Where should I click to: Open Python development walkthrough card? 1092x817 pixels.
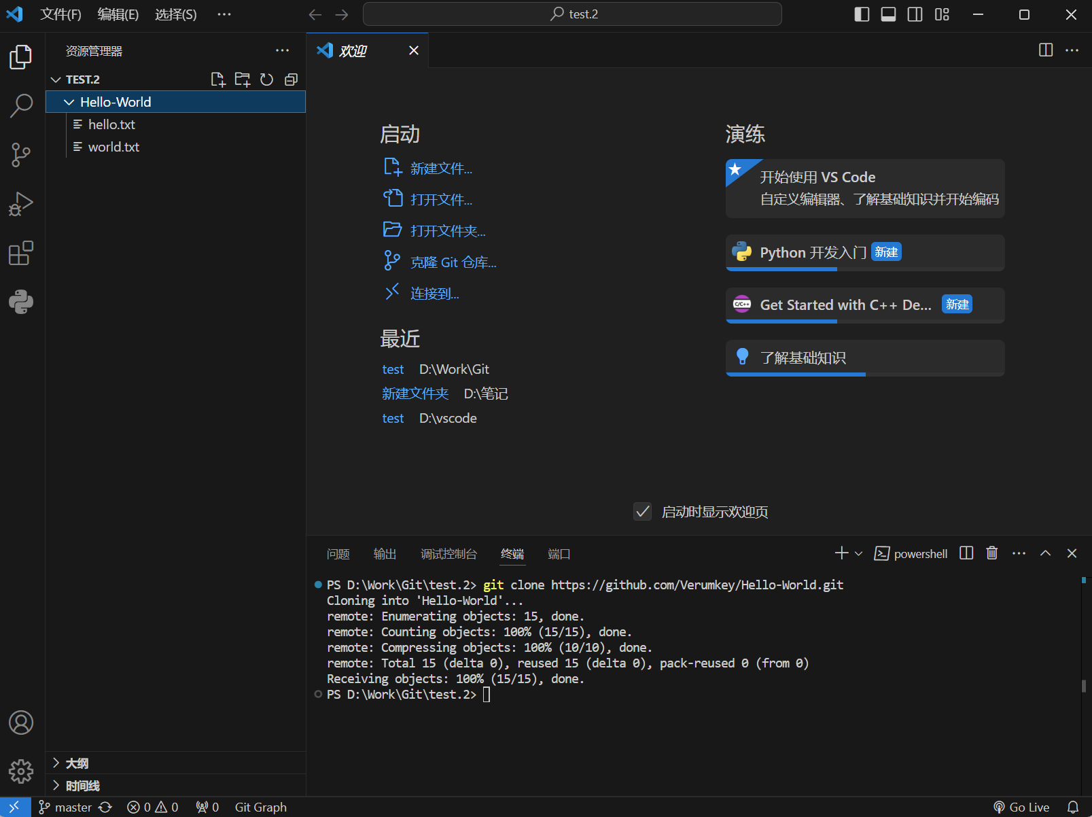click(865, 253)
